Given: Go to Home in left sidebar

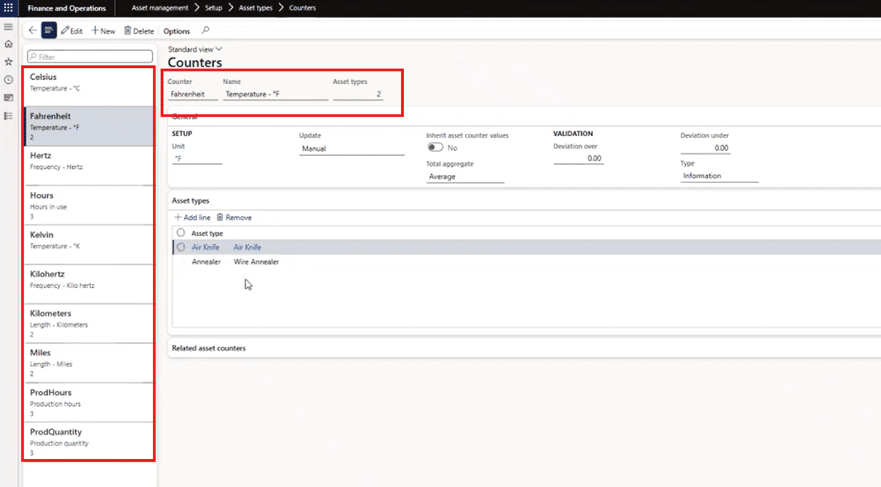Looking at the screenshot, I should click(x=8, y=44).
